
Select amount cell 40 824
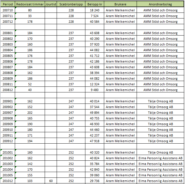coord(94,158)
